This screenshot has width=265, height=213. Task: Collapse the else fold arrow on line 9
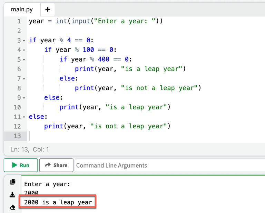pos(24,98)
